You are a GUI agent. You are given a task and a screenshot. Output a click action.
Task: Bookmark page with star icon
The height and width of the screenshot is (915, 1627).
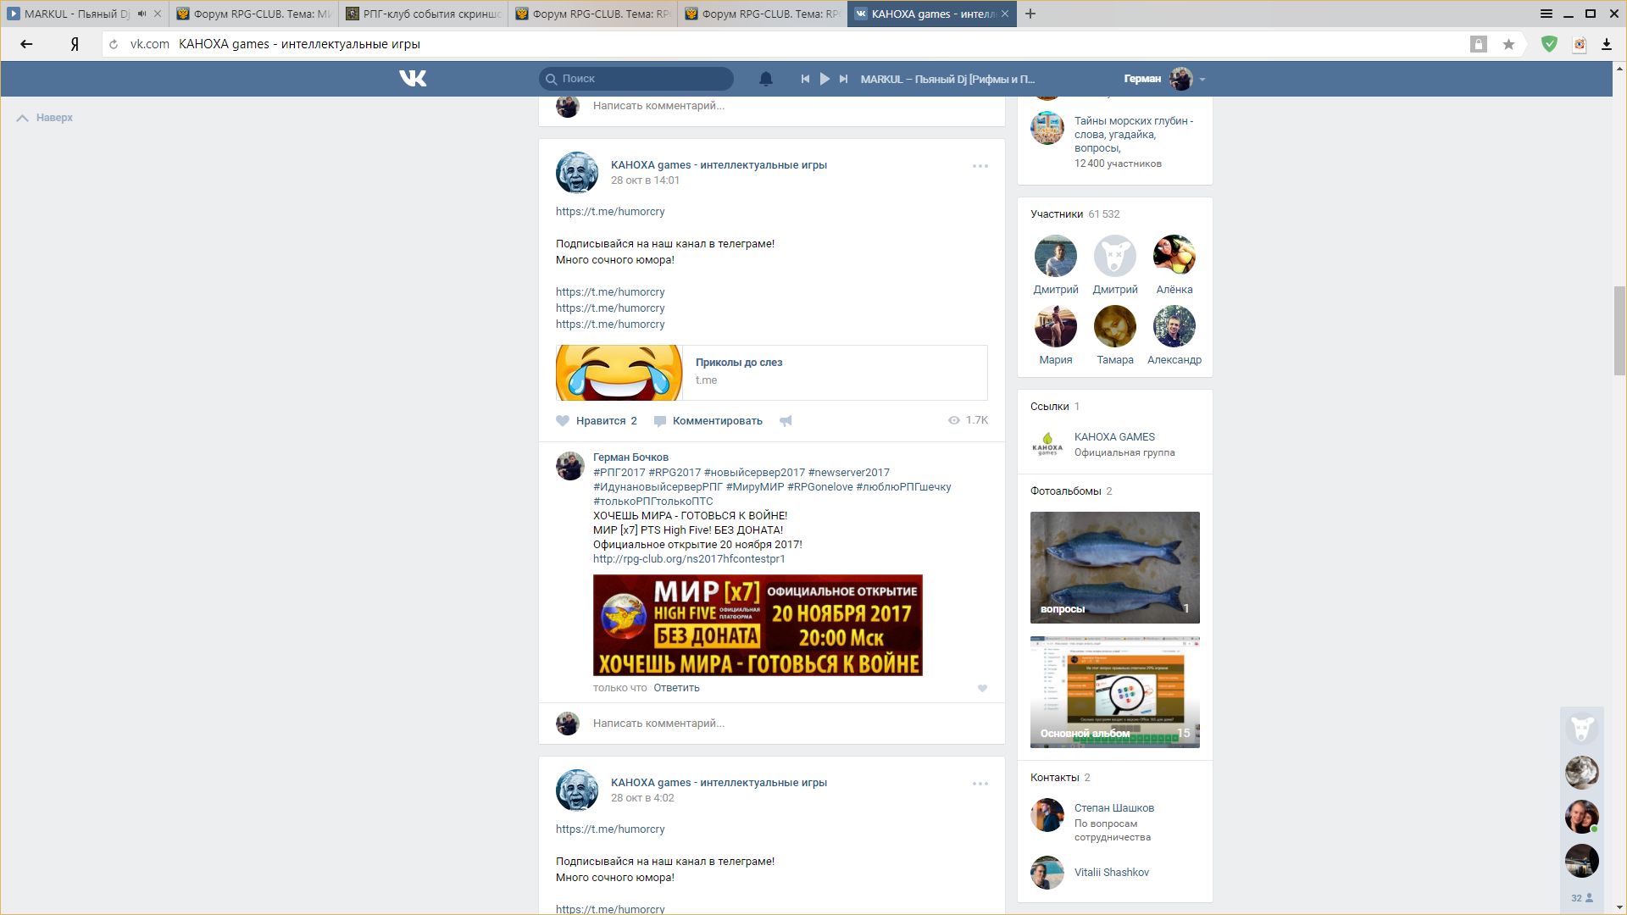(x=1508, y=44)
